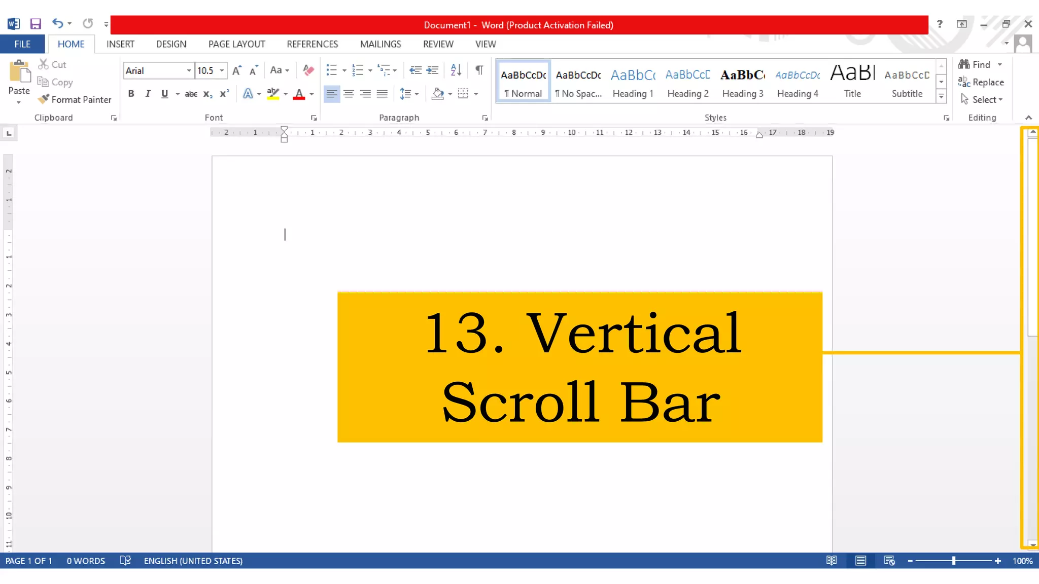Open the PAGE LAYOUT tab
The width and height of the screenshot is (1039, 584).
236,44
